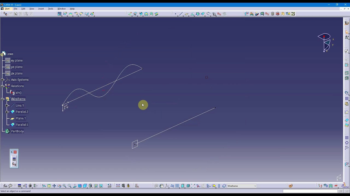Click the Sketcher grid icon in top toolbar
This screenshot has height=196, width=350.
tap(59, 14)
